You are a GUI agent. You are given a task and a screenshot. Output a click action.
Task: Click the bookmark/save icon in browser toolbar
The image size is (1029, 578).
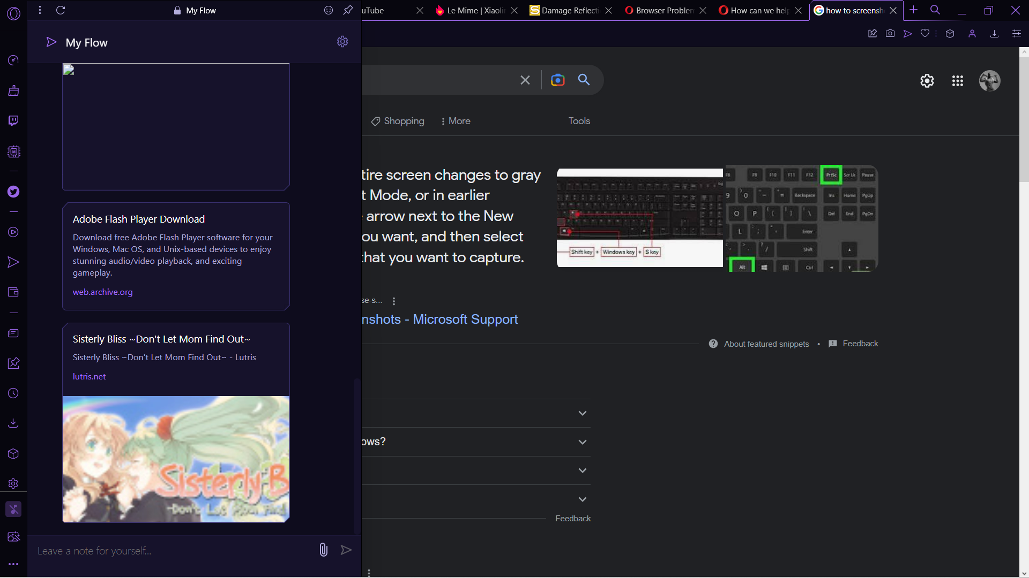[x=926, y=33]
